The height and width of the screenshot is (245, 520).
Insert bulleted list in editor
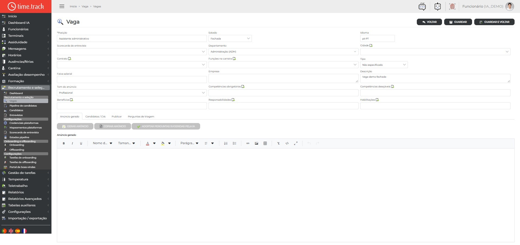[x=235, y=143]
